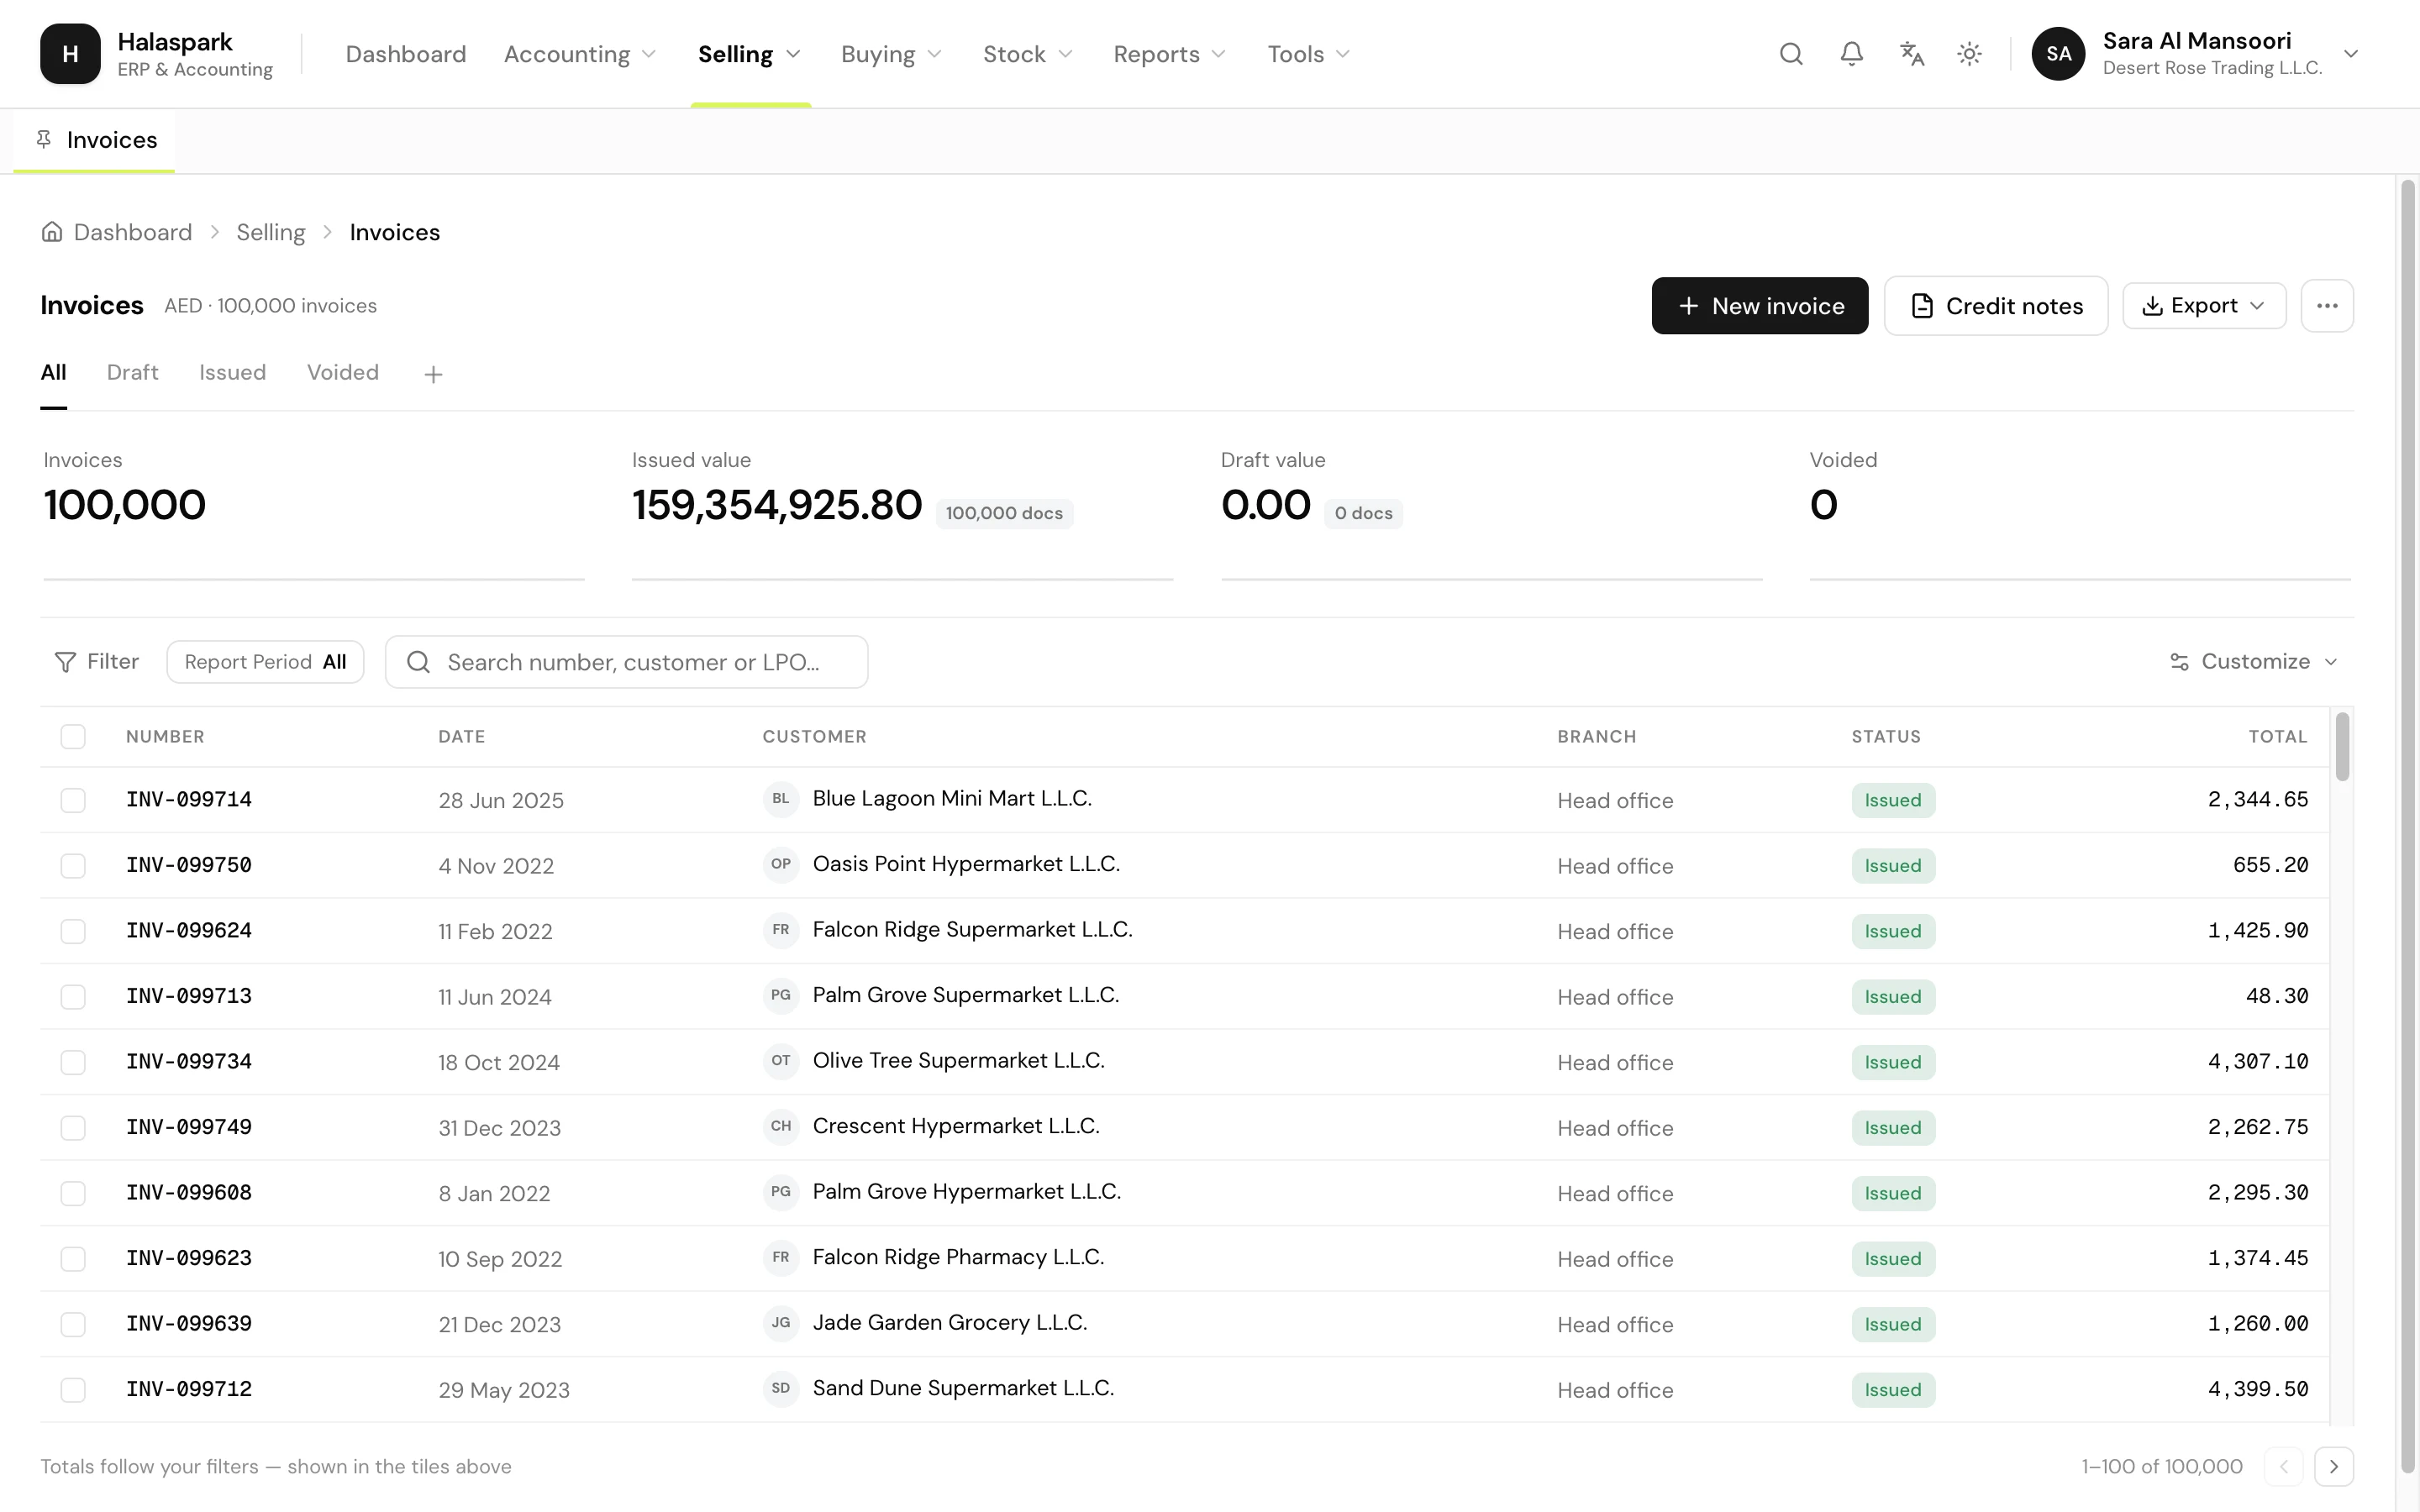Focus the invoice search field

[627, 662]
